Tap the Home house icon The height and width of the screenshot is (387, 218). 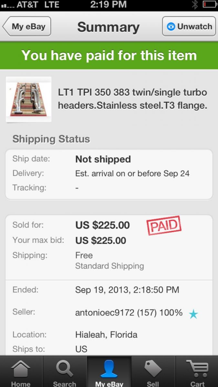coord(21,369)
